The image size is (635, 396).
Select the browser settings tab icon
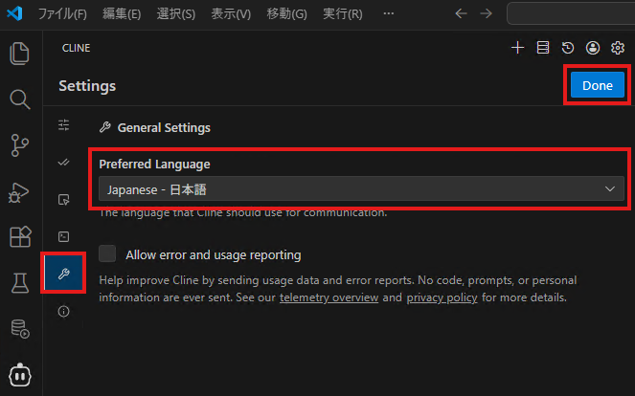(x=63, y=199)
